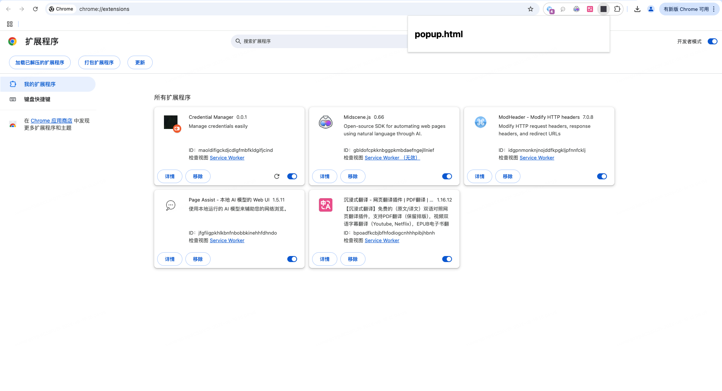Reload the Credential Manager extension
722x391 pixels.
point(277,176)
